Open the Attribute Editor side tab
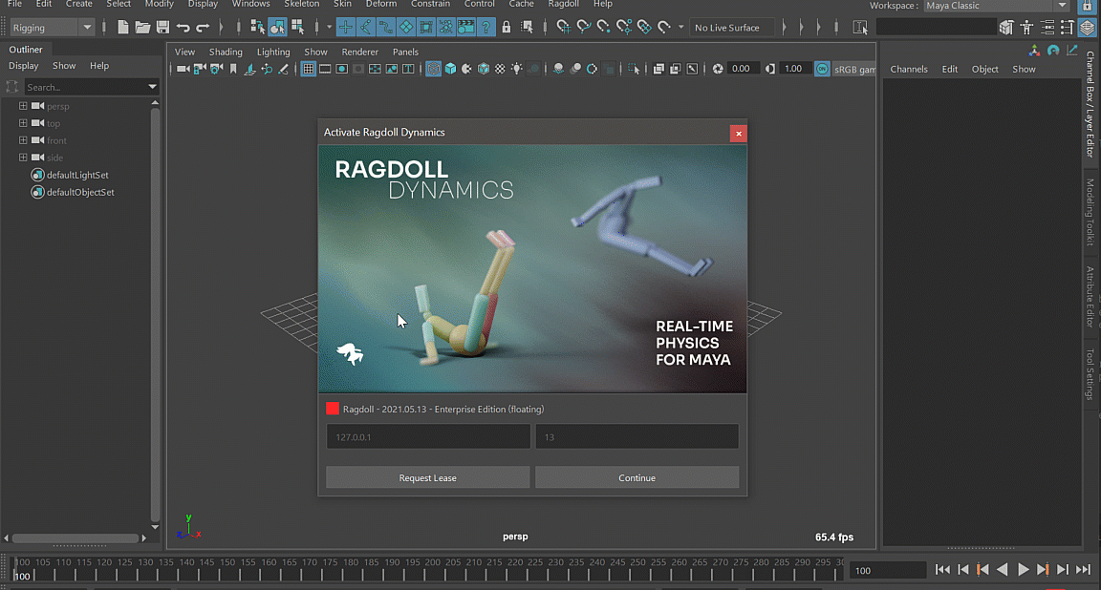The width and height of the screenshot is (1101, 590). [x=1090, y=297]
